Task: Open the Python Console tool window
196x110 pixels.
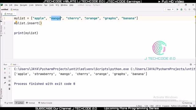Action: pos(45,103)
